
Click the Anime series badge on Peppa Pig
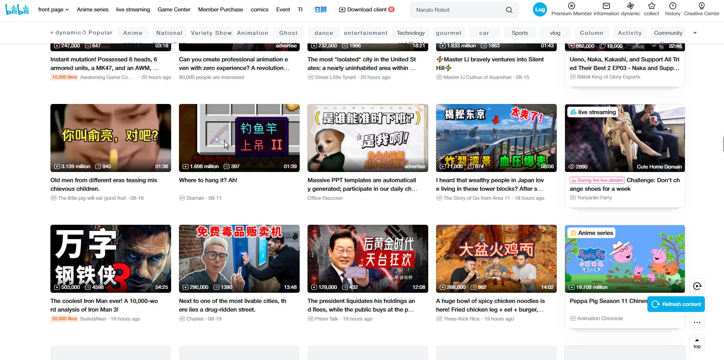click(x=592, y=233)
